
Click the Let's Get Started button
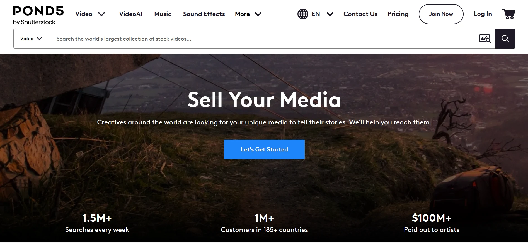tap(264, 149)
